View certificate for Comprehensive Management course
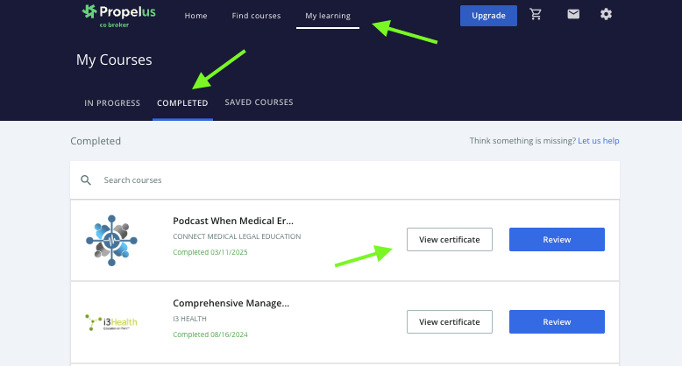 click(x=449, y=321)
